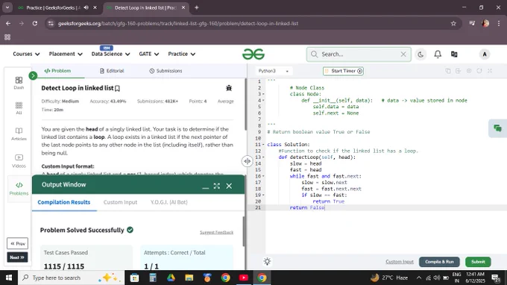Screen dimensions: 507x285
Task: Click Compile & Run
Action: pos(439,262)
